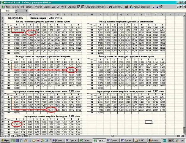Image resolution: width=186 pixels, height=143 pixels.
Task: Open the Файл menu
Action: tap(8, 6)
